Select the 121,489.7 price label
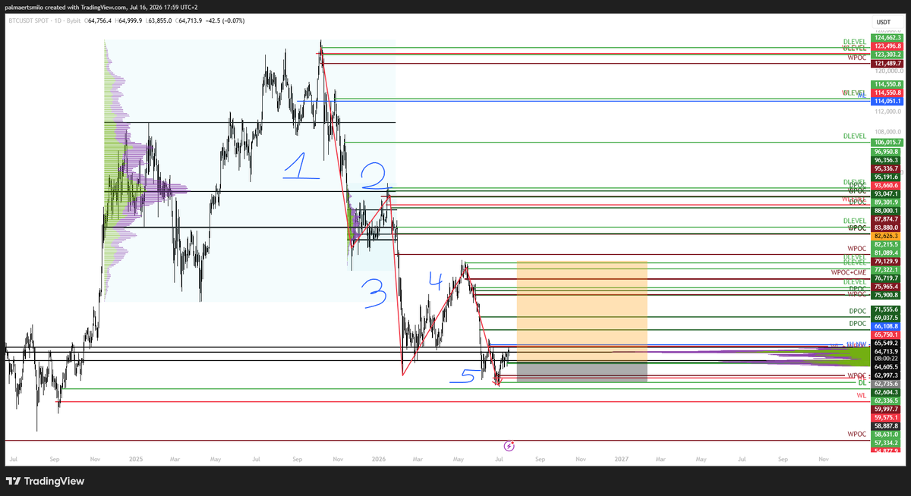 [x=888, y=64]
